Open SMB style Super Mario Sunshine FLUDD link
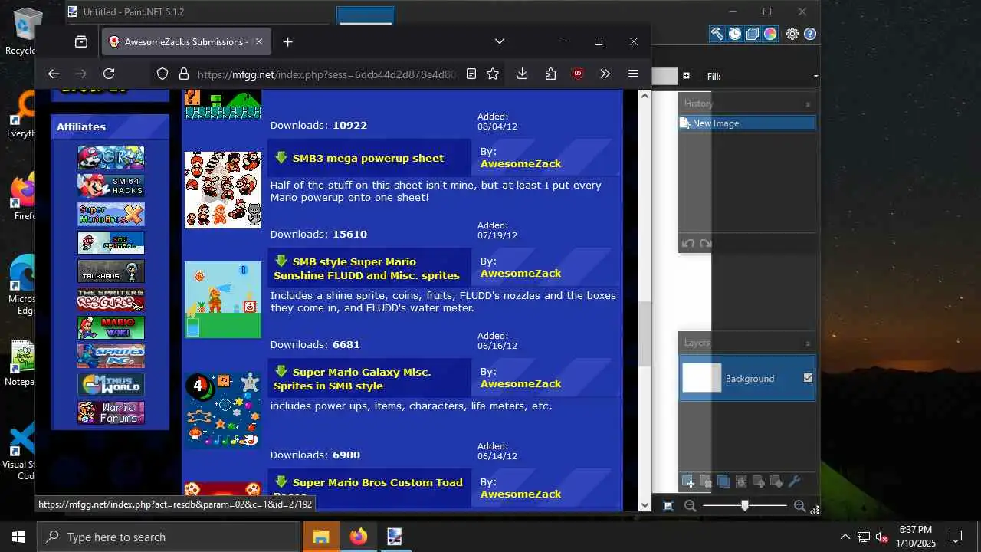The image size is (981, 552). click(366, 268)
